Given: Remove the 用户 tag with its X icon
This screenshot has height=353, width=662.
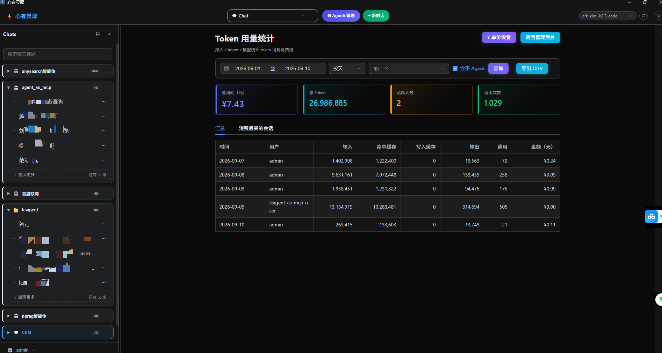Looking at the screenshot, I should [387, 68].
